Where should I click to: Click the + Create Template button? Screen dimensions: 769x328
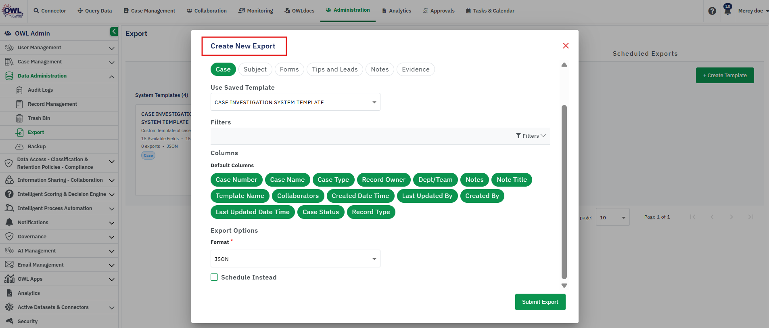tap(725, 76)
